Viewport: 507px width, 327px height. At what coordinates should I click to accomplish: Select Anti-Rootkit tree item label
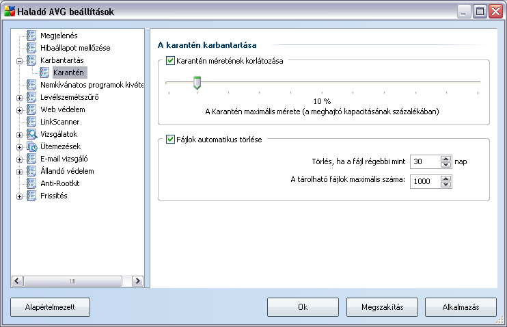tap(60, 183)
